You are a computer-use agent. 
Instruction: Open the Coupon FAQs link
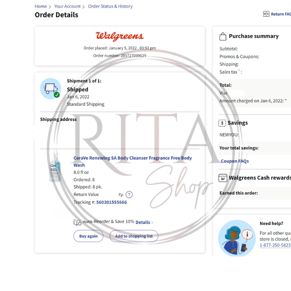pyautogui.click(x=234, y=161)
